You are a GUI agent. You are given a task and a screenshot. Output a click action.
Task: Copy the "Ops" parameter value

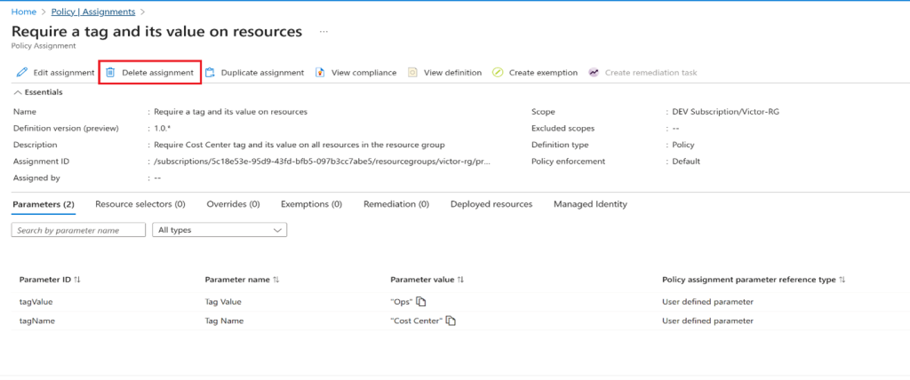pyautogui.click(x=421, y=302)
